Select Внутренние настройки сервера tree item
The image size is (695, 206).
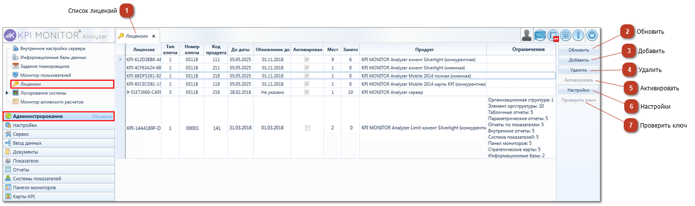pos(53,48)
